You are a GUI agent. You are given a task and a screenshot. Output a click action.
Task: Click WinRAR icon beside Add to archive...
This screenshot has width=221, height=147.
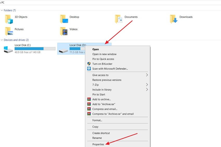click(x=89, y=99)
